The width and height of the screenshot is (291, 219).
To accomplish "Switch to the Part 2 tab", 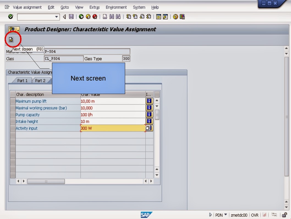I will [x=41, y=80].
